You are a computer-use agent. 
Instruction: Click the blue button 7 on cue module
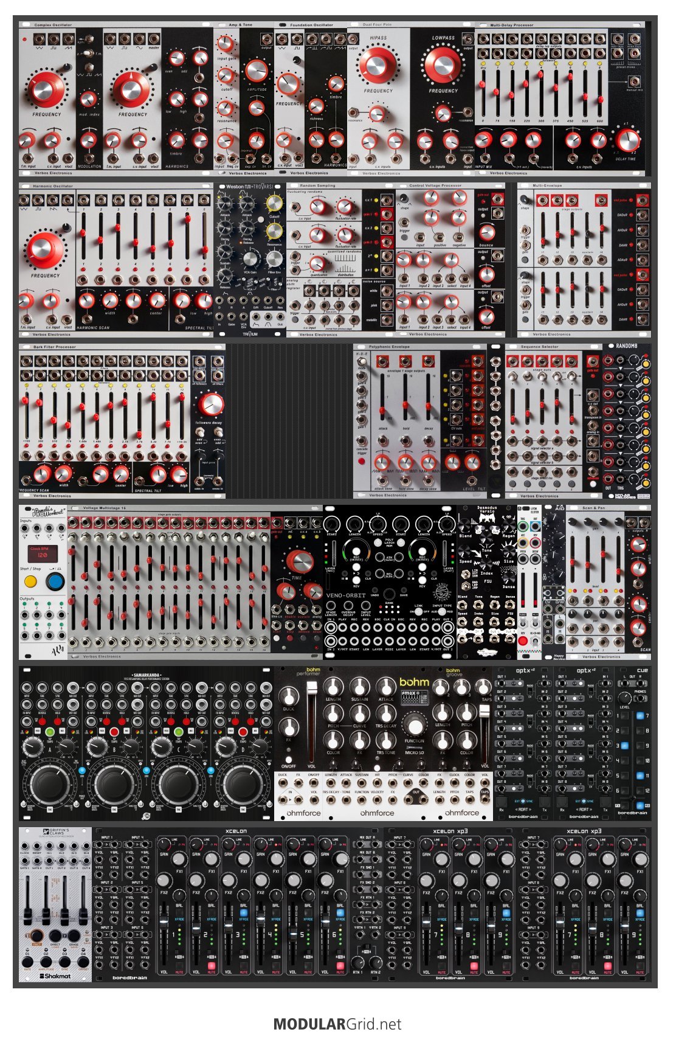[640, 716]
